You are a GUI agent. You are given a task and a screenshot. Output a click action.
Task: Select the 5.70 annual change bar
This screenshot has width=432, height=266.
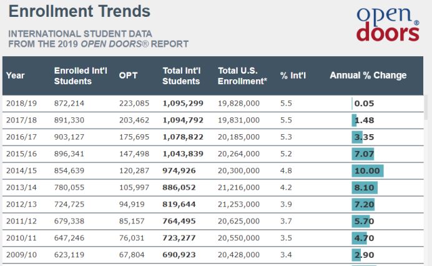(x=361, y=221)
